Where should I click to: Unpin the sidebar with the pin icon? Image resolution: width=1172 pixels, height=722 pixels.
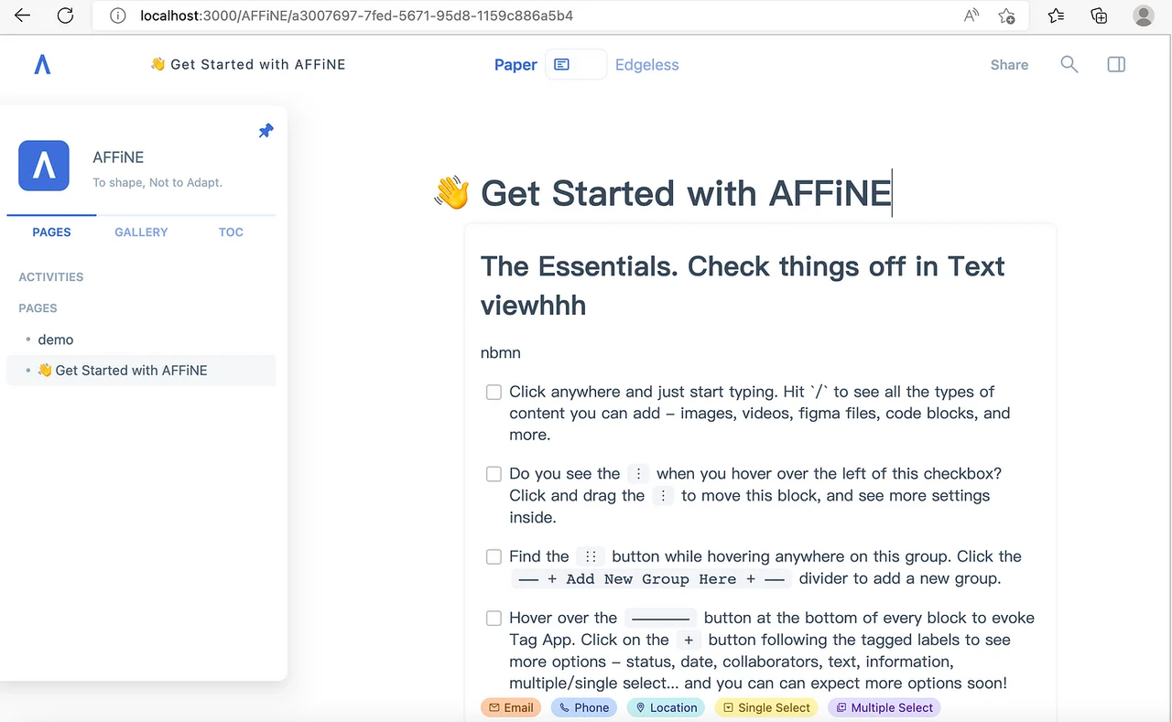[266, 131]
